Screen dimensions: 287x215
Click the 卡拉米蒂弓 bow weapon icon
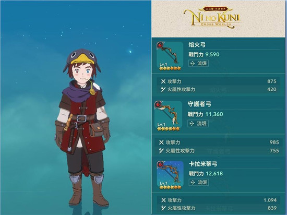click(170, 174)
